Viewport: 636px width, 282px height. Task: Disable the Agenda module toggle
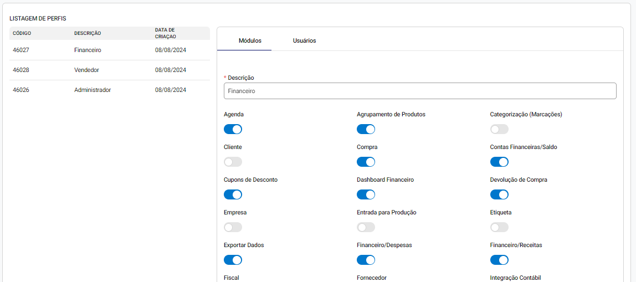point(233,129)
